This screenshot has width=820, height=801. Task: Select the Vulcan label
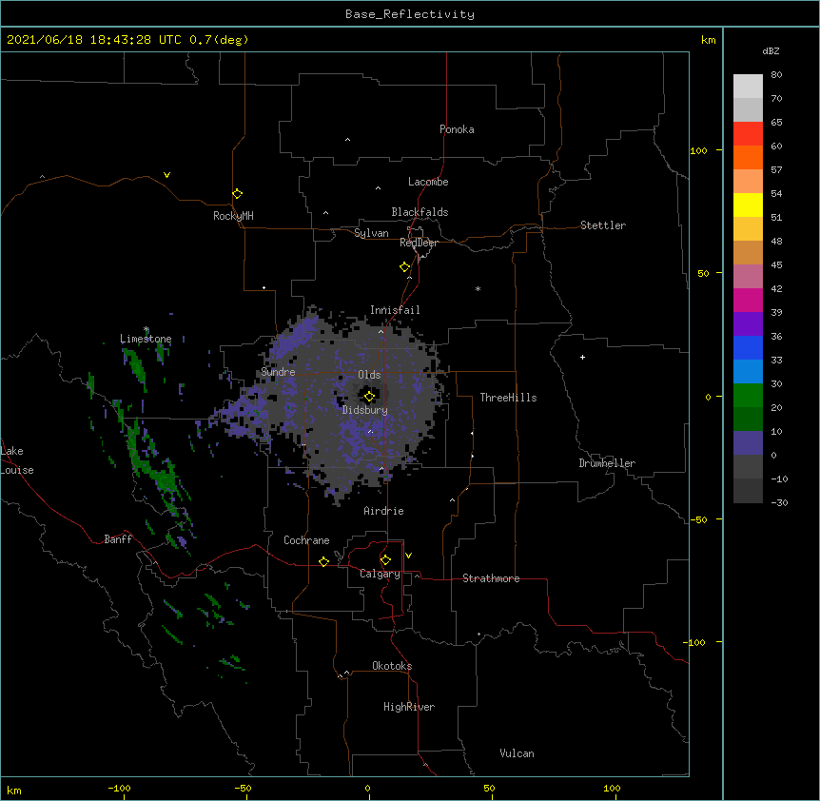click(x=517, y=753)
